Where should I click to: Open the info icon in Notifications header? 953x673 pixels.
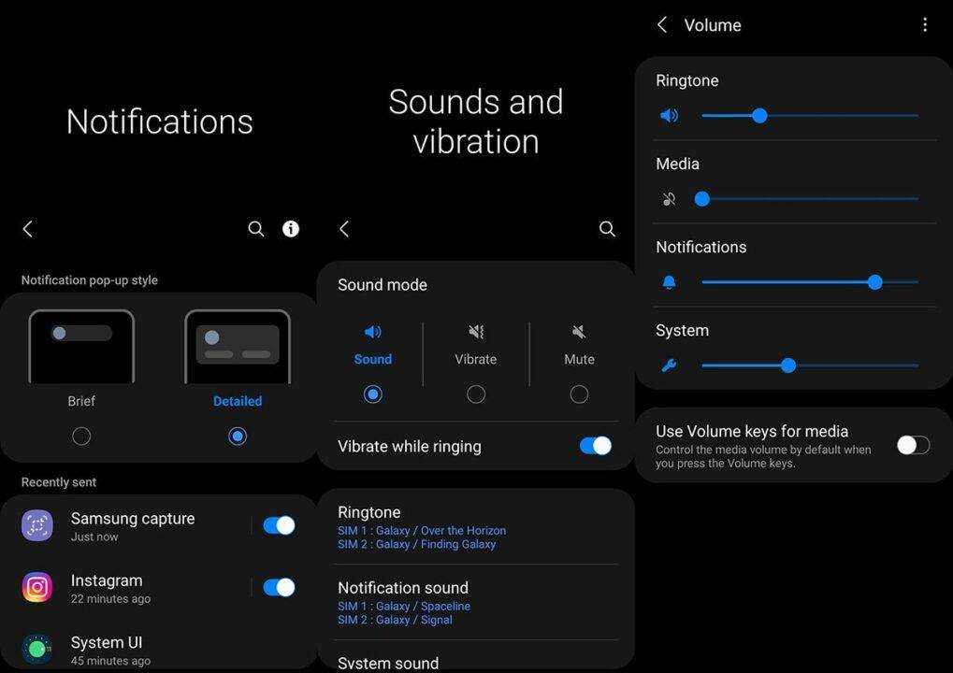[291, 229]
